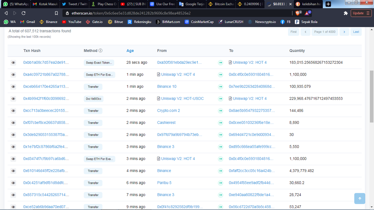Open the WA bookmark
Screen dimensions: 374x210
(x=10, y=22)
